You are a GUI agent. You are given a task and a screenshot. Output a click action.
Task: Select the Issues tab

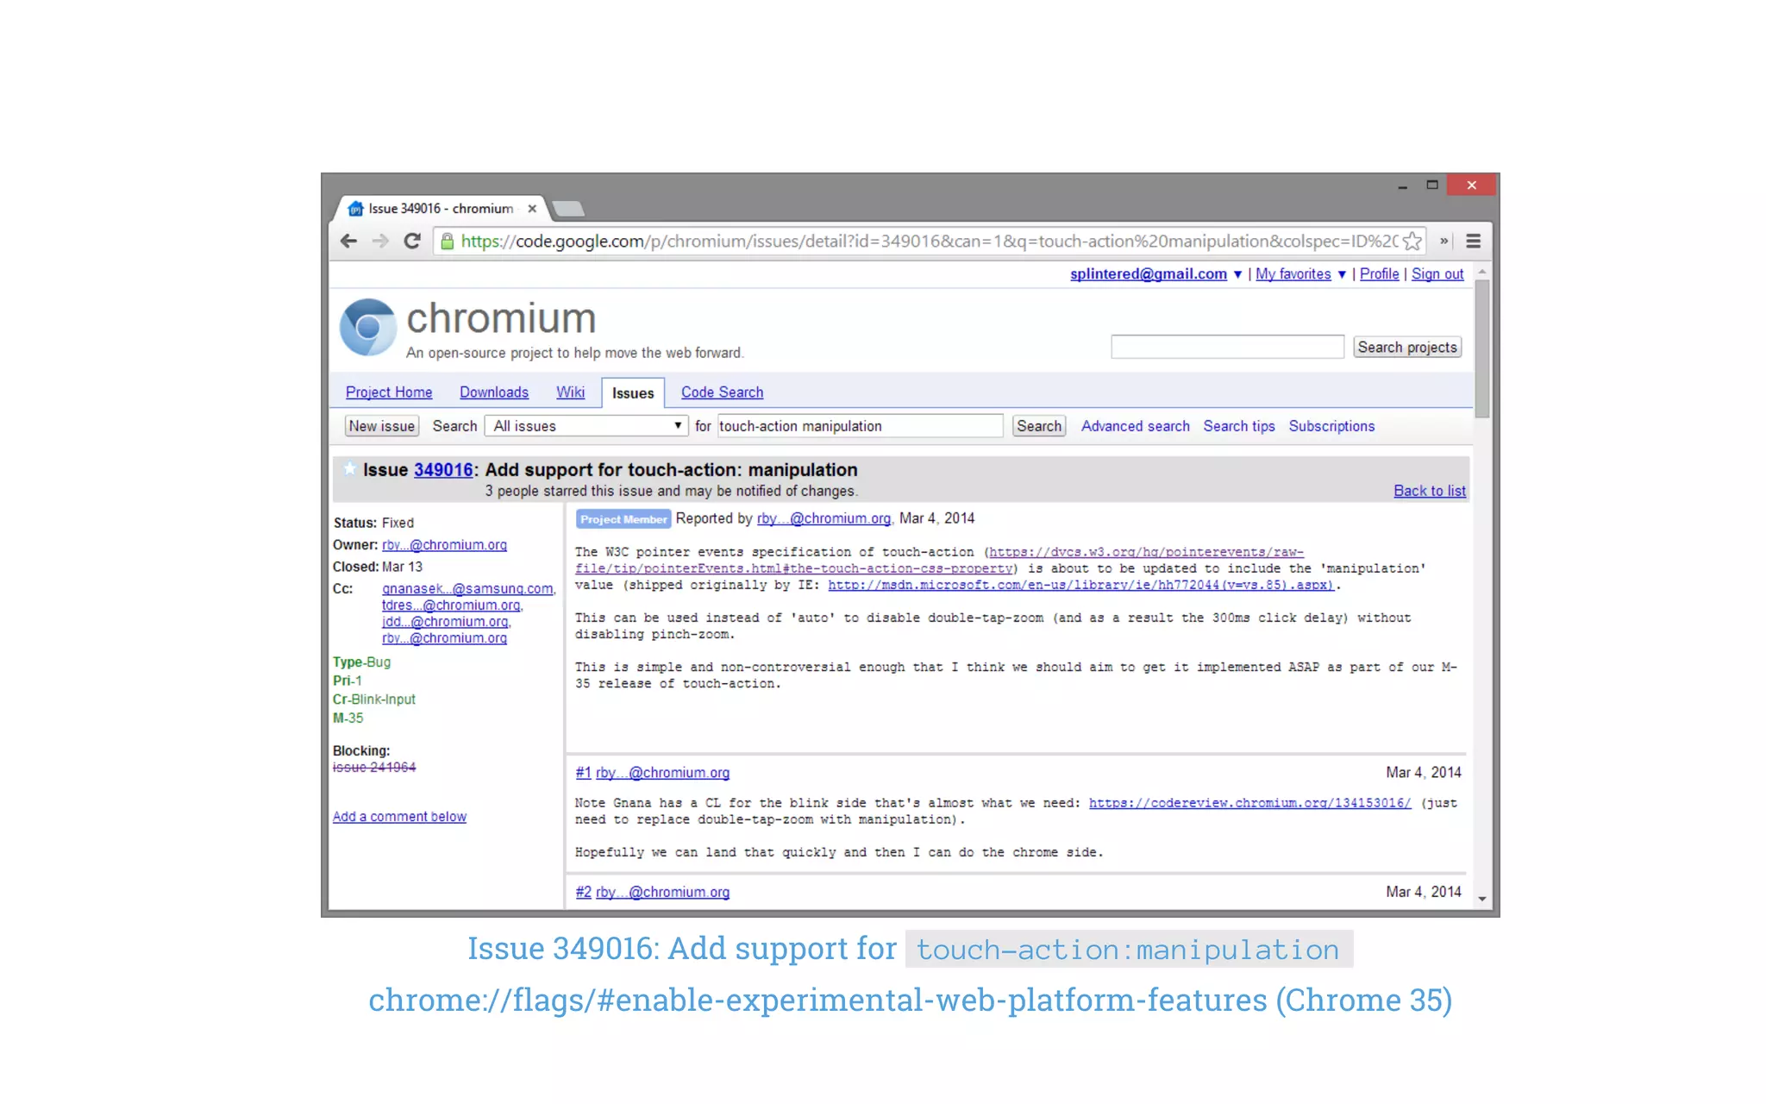point(633,392)
